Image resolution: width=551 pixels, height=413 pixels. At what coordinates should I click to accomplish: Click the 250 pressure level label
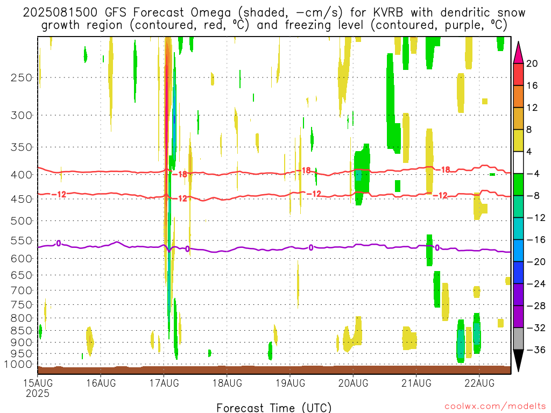[22, 77]
